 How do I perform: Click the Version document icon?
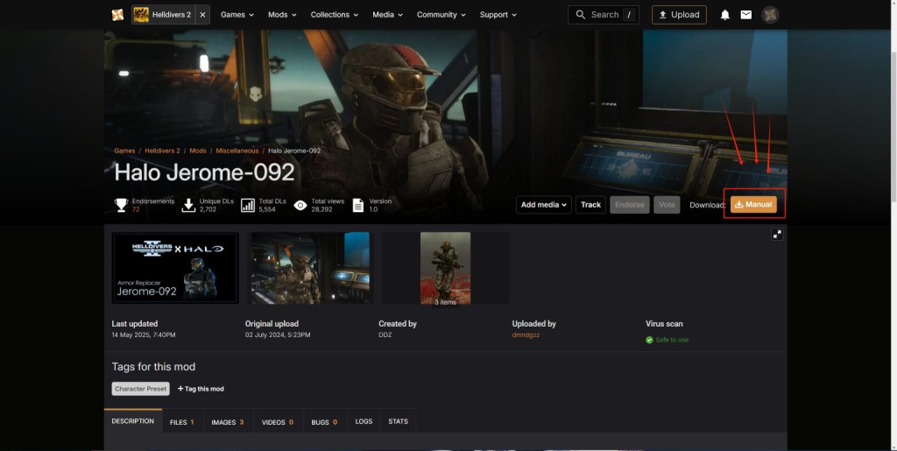358,205
